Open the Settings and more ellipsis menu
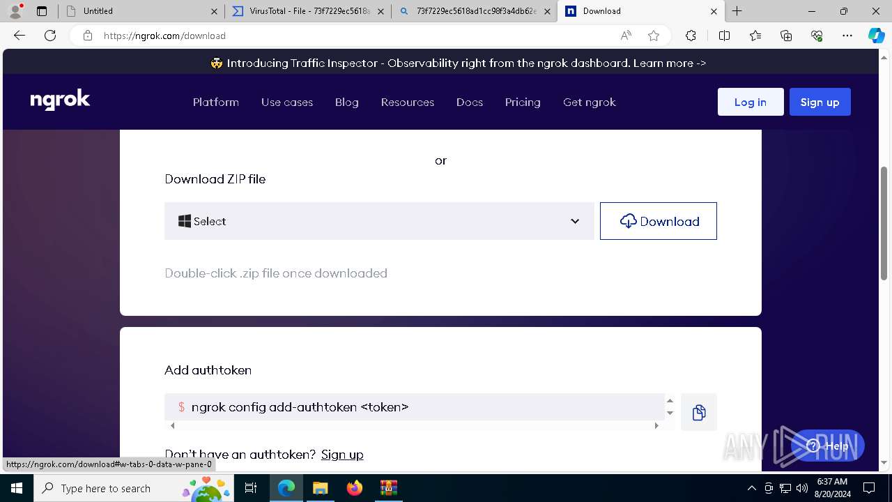Viewport: 892px width, 502px height. (847, 36)
